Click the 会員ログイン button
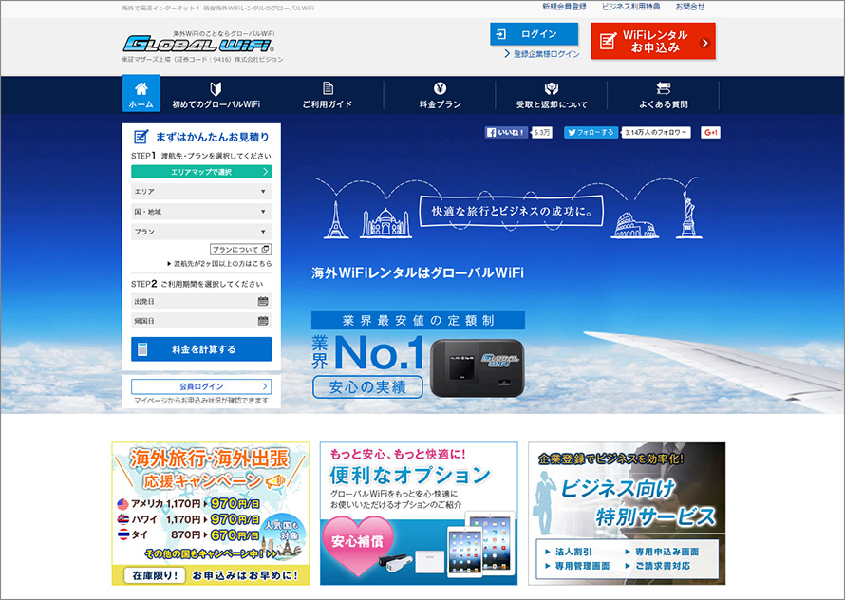Viewport: 845px width, 600px height. [x=201, y=386]
